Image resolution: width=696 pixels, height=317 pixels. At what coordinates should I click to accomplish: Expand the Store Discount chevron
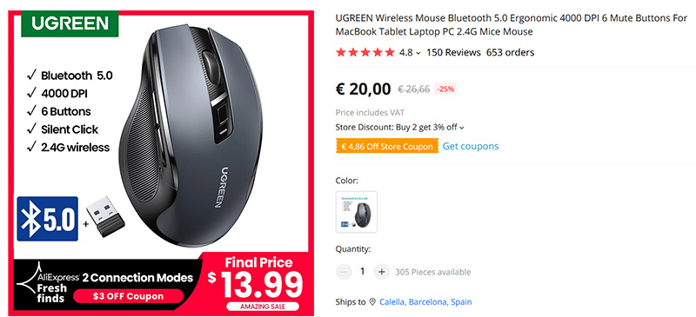pyautogui.click(x=462, y=128)
